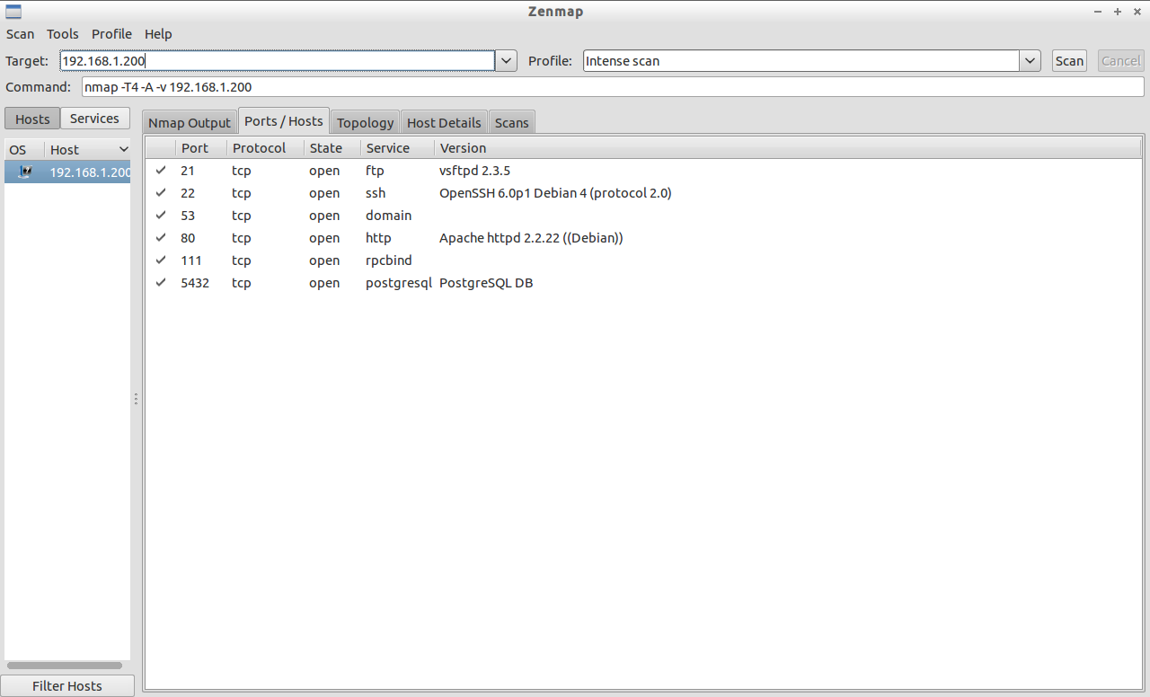1150x697 pixels.
Task: Click the pane divider handle between host list and results
Action: 136,399
